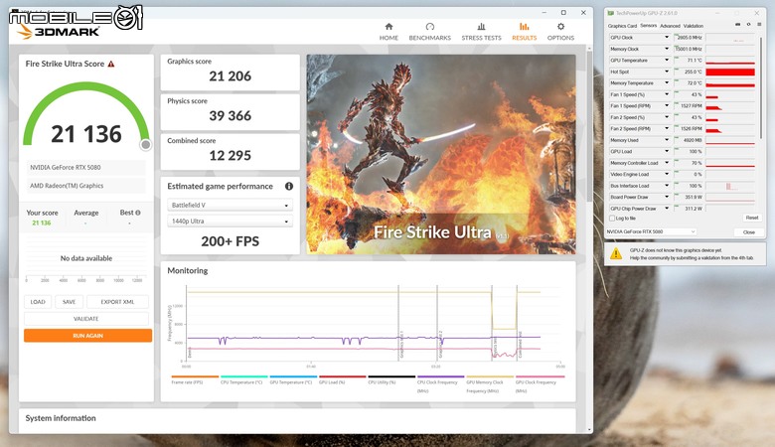Click the SAVE button

(69, 302)
